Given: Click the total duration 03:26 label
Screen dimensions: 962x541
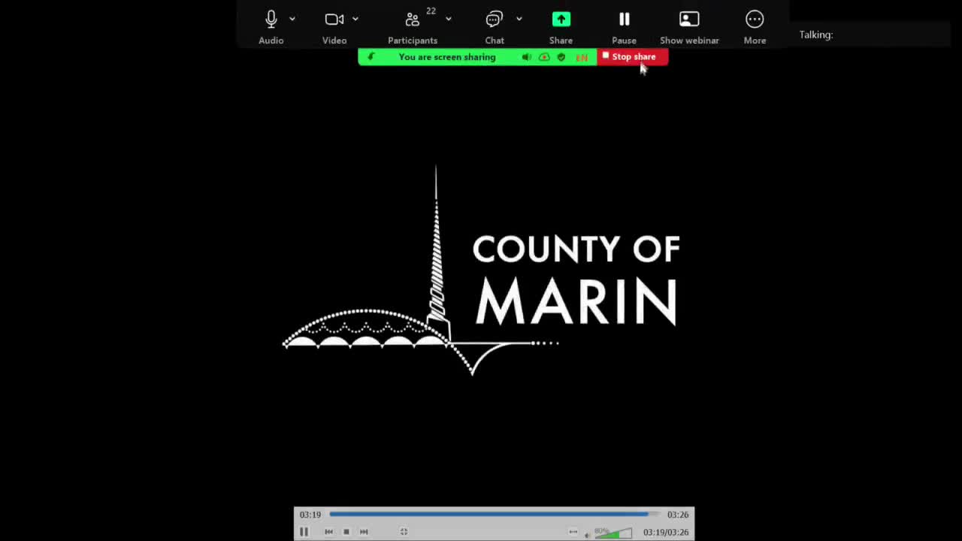Looking at the screenshot, I should (678, 515).
